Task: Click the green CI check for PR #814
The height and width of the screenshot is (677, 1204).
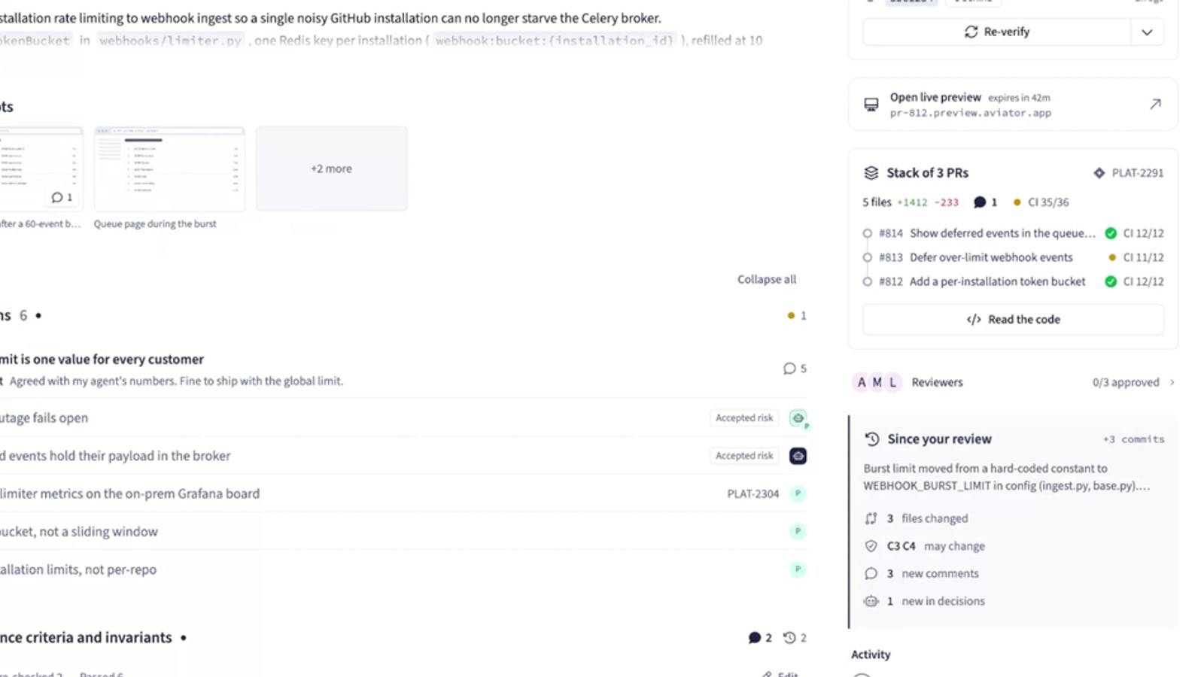Action: coord(1111,233)
